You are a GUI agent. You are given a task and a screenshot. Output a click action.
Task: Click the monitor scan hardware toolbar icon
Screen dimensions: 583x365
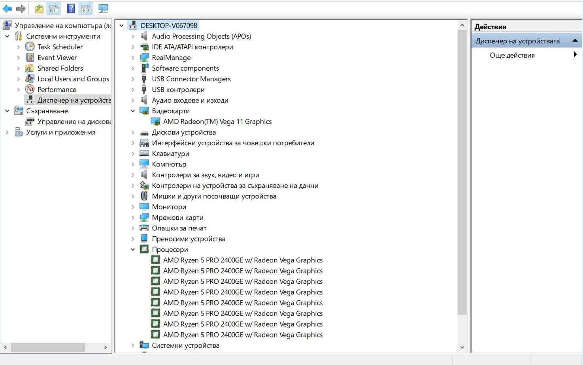tap(103, 9)
